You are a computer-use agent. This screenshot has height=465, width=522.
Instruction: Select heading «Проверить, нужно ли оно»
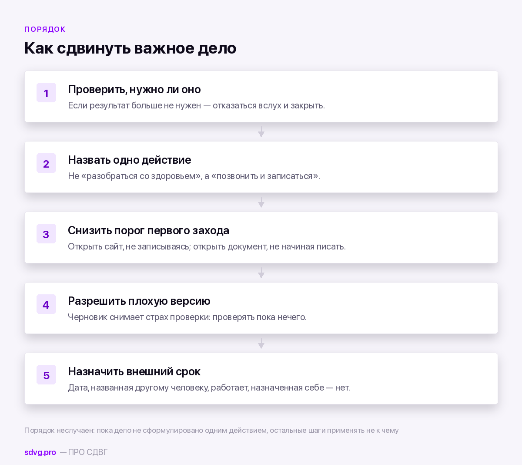point(134,89)
